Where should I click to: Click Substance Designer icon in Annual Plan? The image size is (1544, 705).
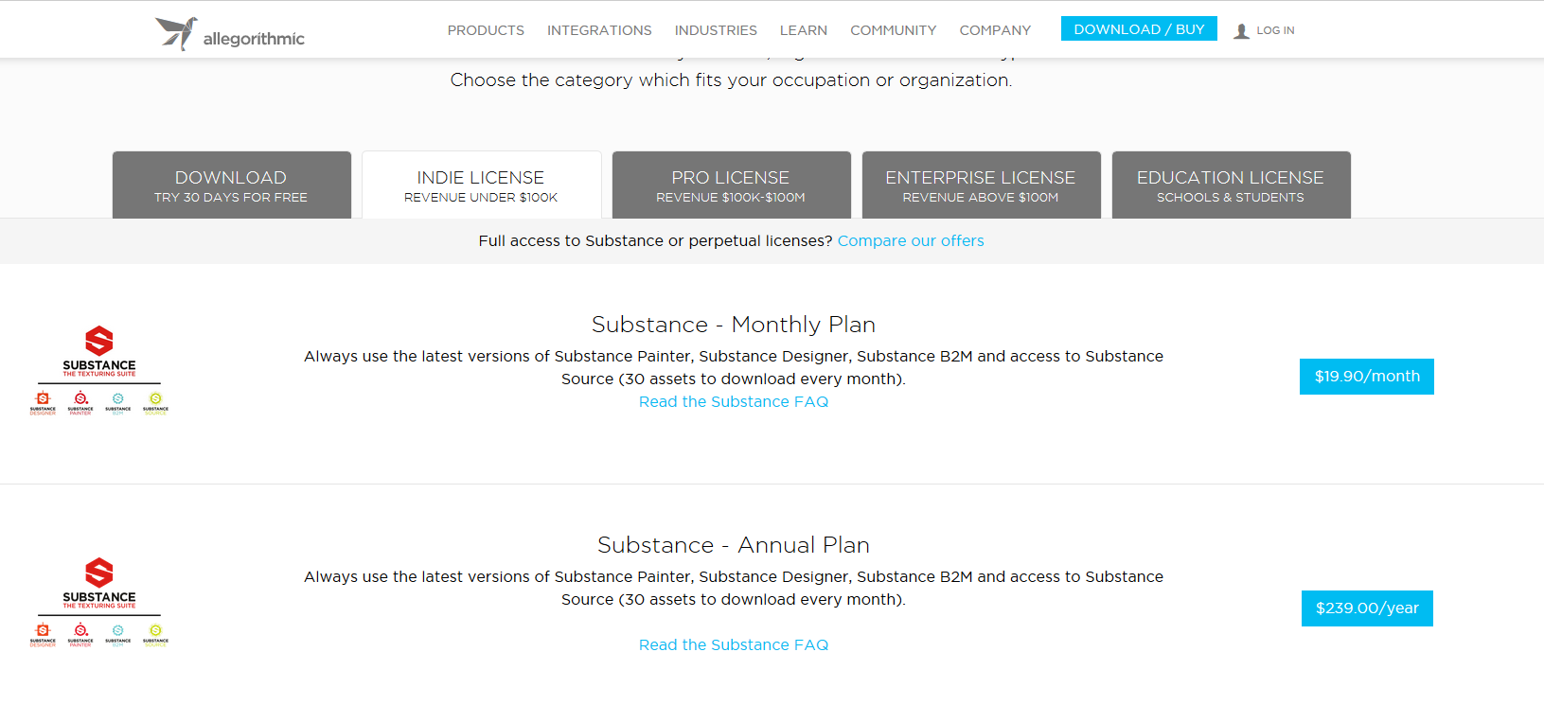[x=43, y=635]
